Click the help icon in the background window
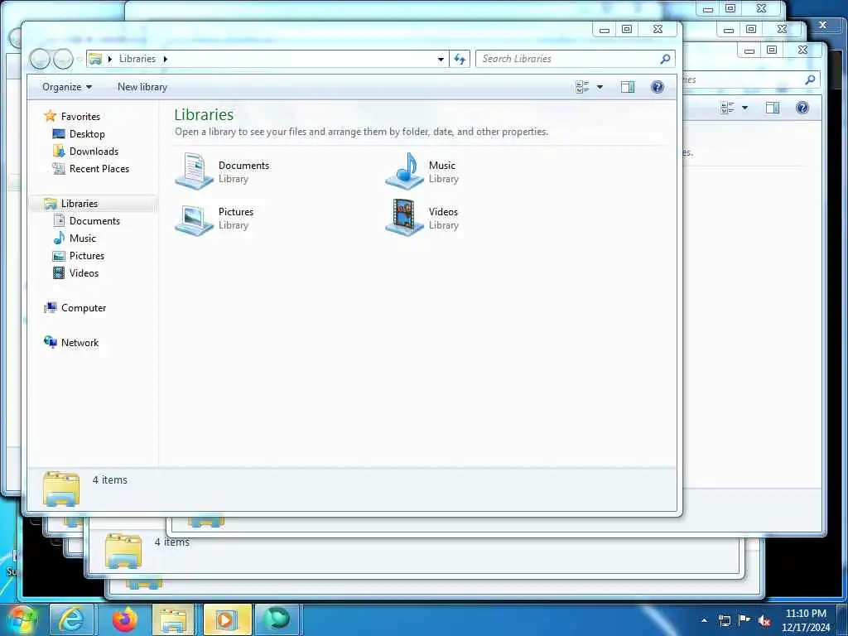The image size is (848, 636). click(802, 108)
